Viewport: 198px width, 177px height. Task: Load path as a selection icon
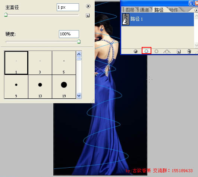tap(156, 51)
